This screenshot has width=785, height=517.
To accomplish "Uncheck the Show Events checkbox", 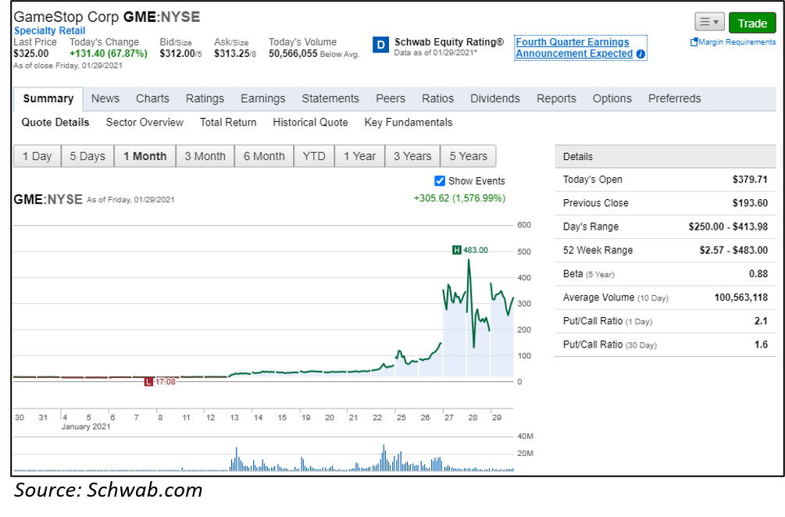I will pos(440,181).
